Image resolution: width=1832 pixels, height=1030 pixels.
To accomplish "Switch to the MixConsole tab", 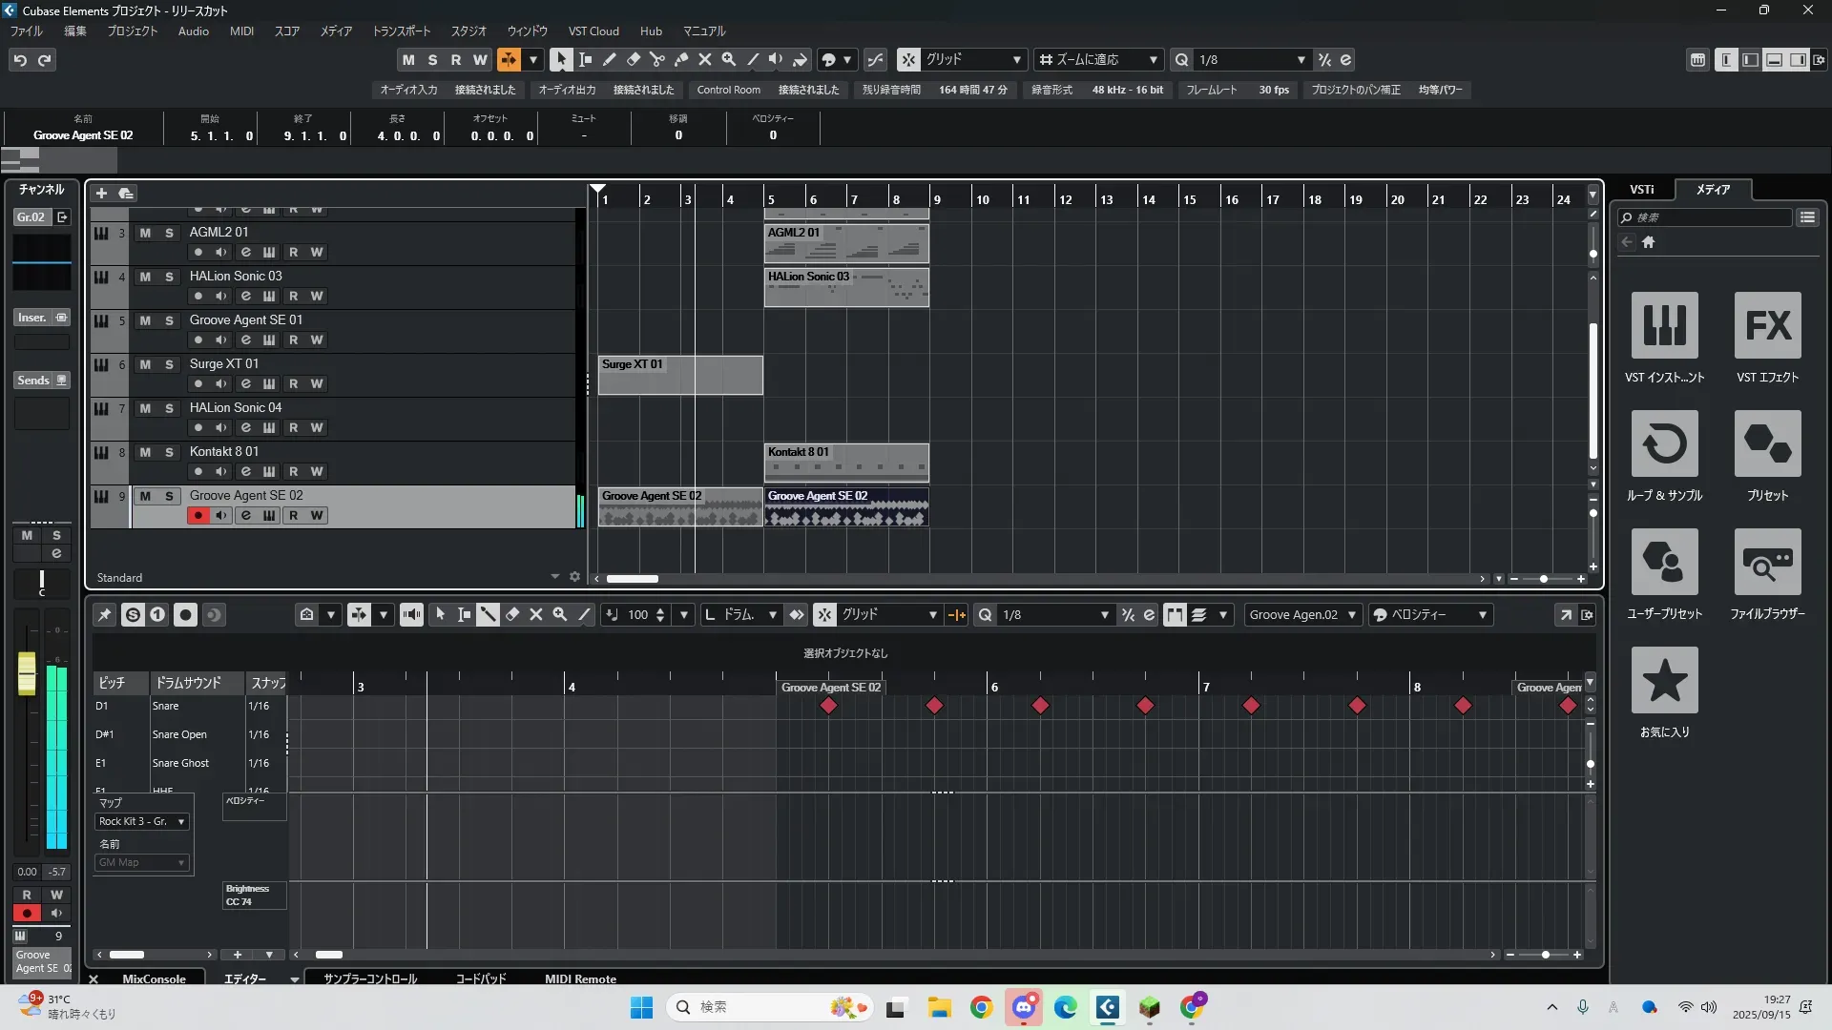I will (x=154, y=978).
